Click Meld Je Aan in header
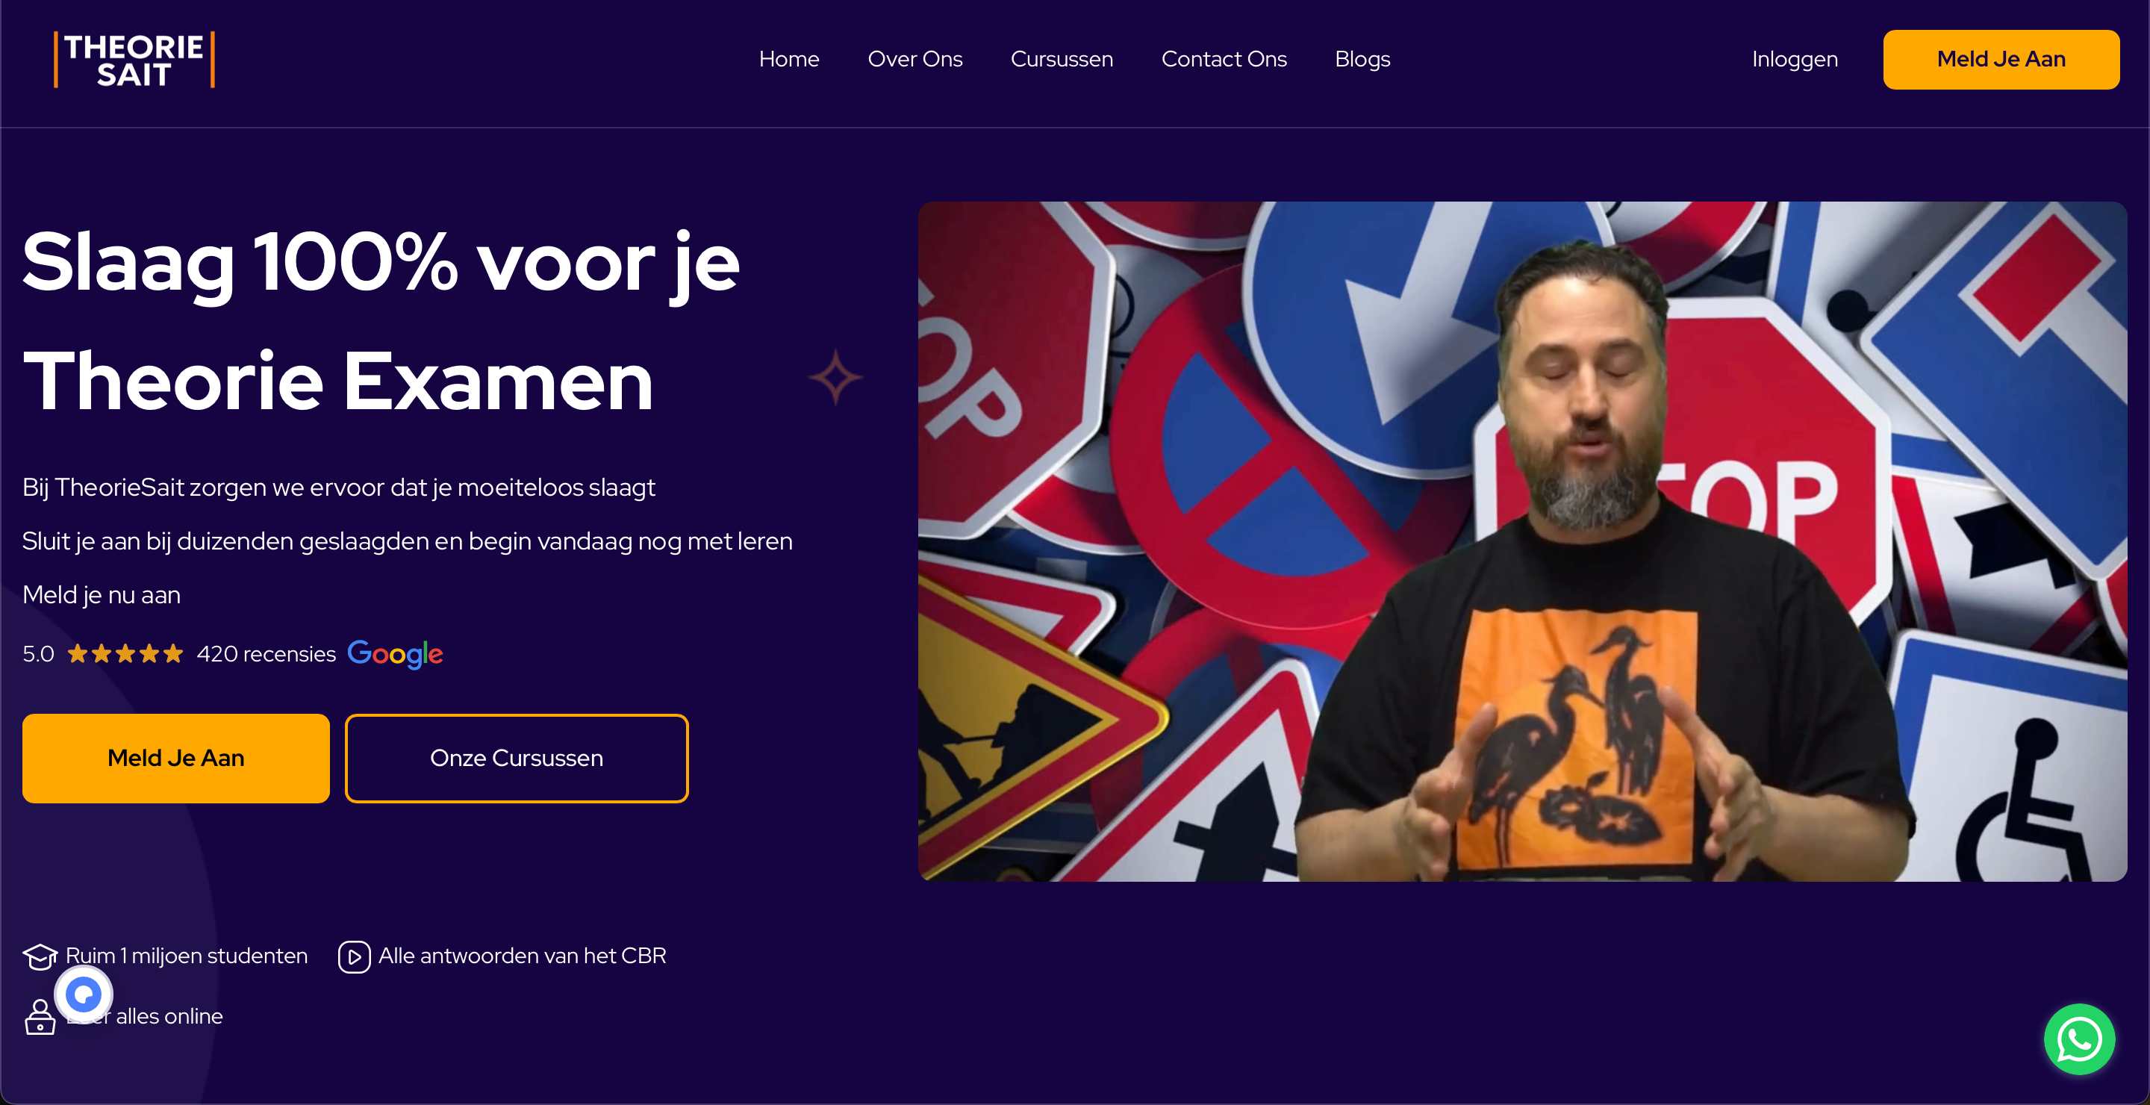The width and height of the screenshot is (2150, 1105). coord(2001,59)
